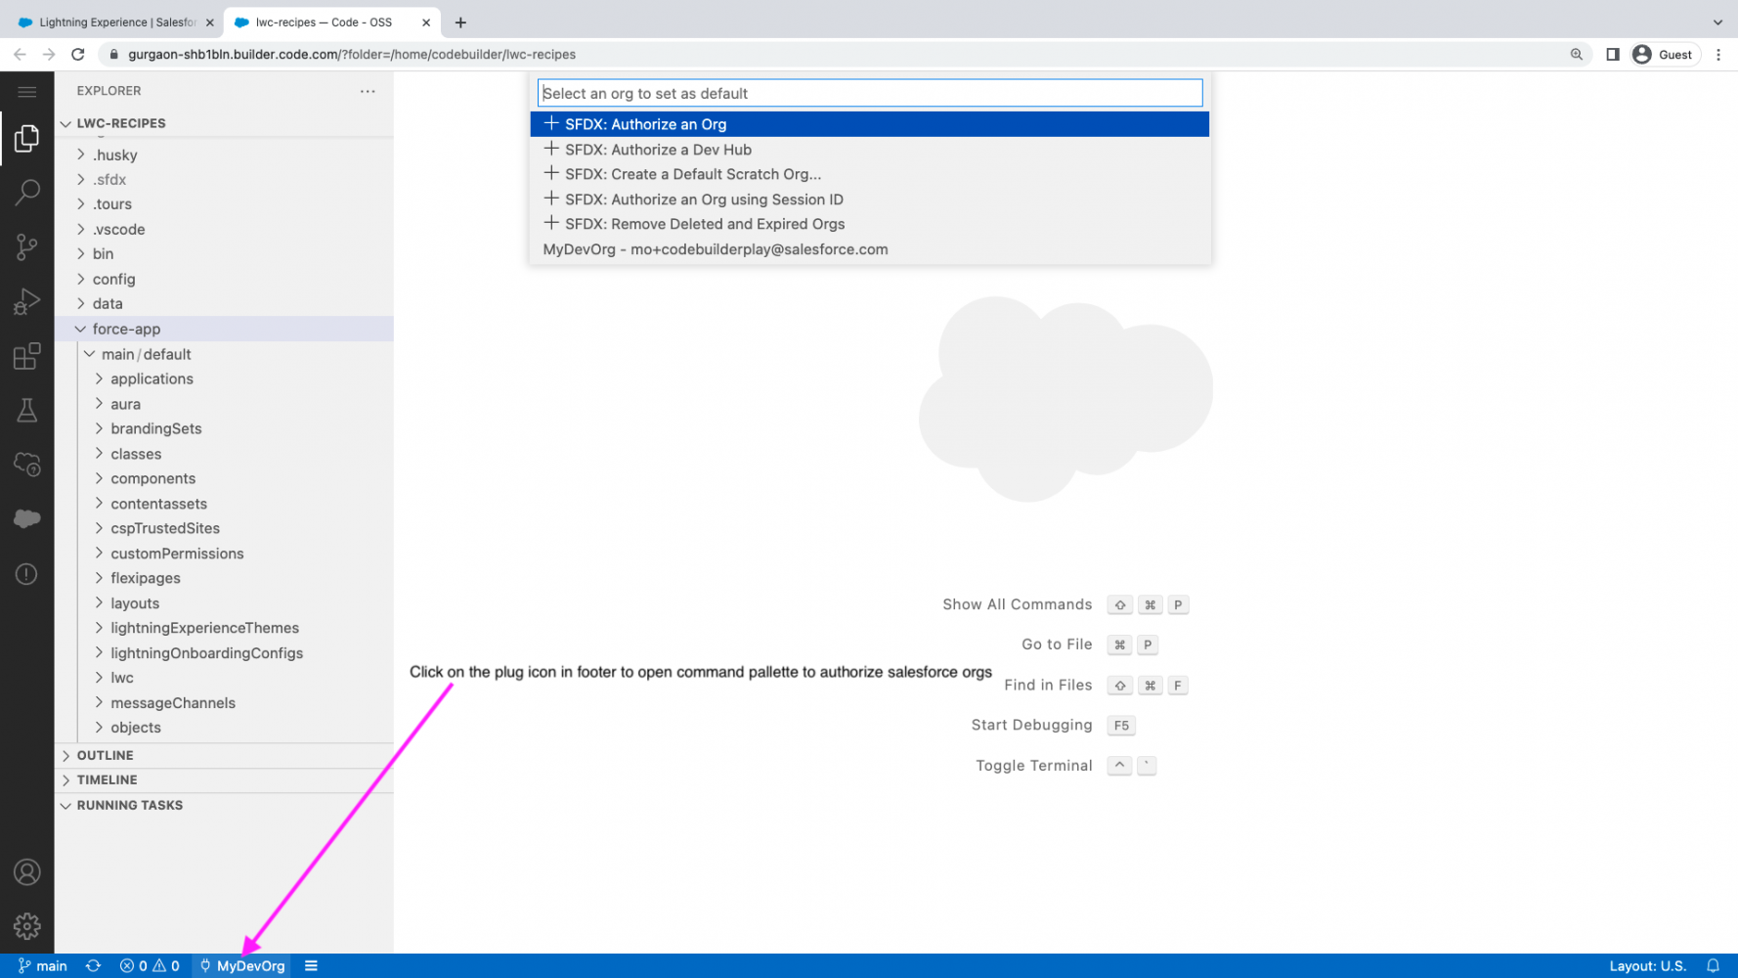Synchronize changes from the status bar
The image size is (1738, 978).
(x=94, y=966)
